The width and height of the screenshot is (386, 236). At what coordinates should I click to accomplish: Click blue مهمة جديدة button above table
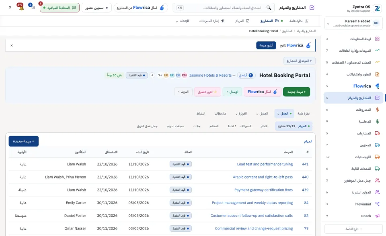tap(24, 141)
